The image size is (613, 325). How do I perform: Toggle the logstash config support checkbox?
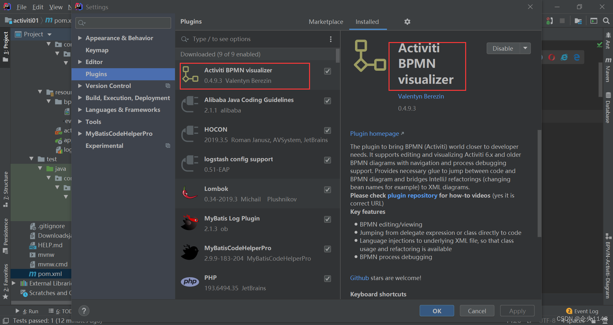coord(328,160)
